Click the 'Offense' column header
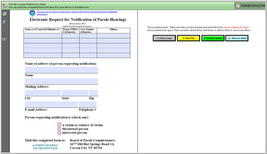 (113, 30)
